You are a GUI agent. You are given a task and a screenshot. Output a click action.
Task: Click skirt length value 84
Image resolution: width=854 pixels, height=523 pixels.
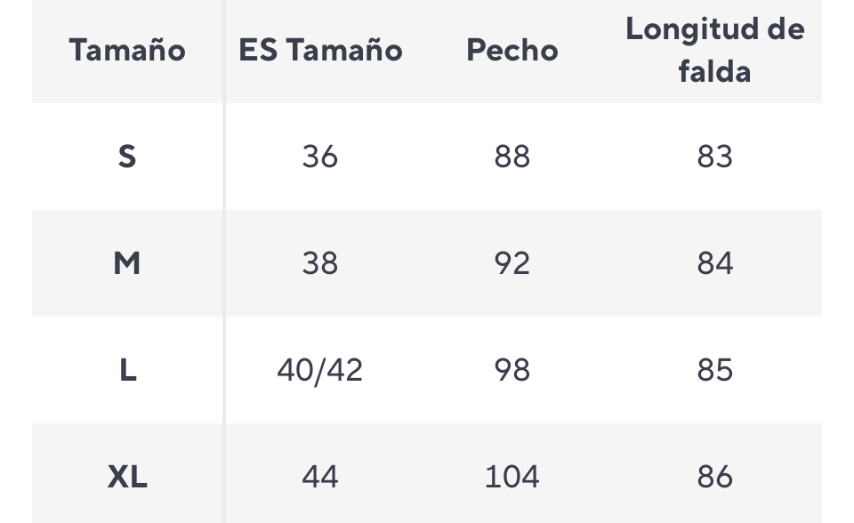coord(715,263)
